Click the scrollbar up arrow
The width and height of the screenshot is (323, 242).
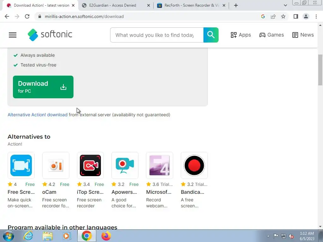320,25
